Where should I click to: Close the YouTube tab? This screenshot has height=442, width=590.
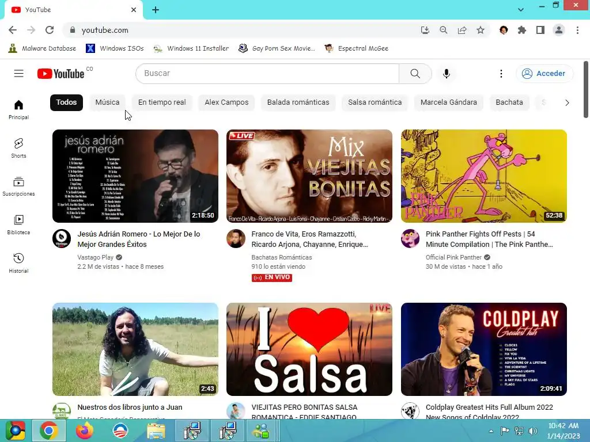coord(134,10)
